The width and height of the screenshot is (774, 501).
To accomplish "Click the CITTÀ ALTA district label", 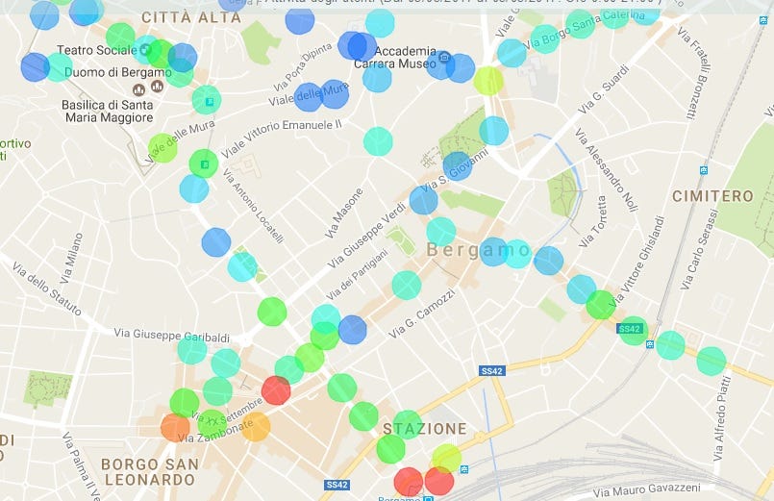I will point(191,17).
